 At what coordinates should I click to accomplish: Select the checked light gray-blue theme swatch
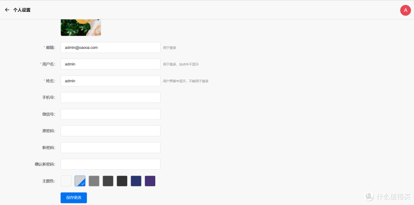80,181
